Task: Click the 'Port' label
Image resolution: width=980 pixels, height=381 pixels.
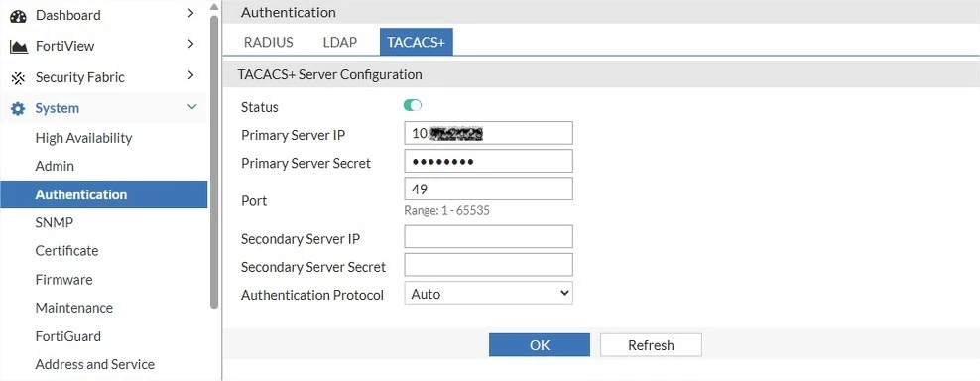Action: coord(254,200)
